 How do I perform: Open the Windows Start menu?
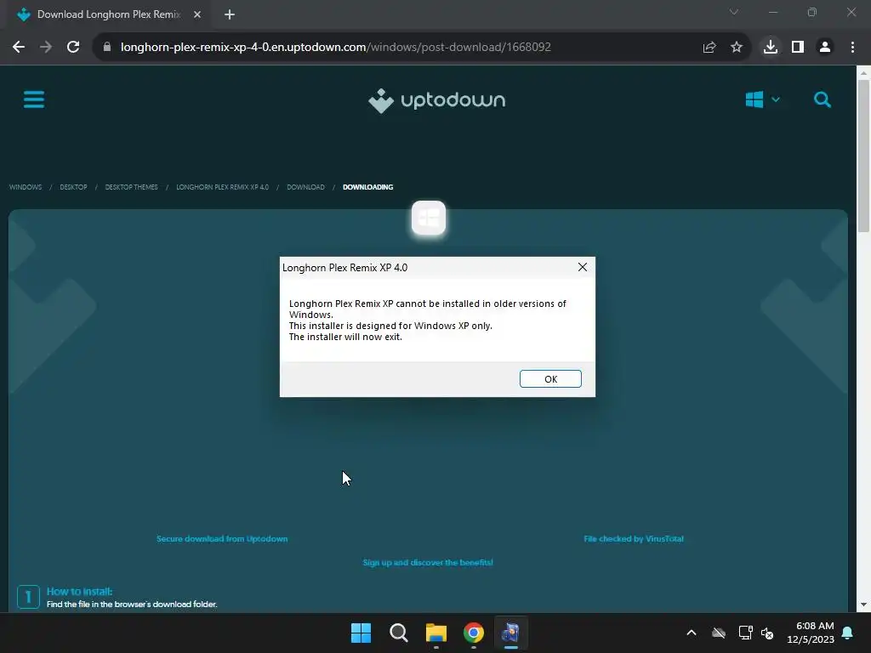coord(361,633)
